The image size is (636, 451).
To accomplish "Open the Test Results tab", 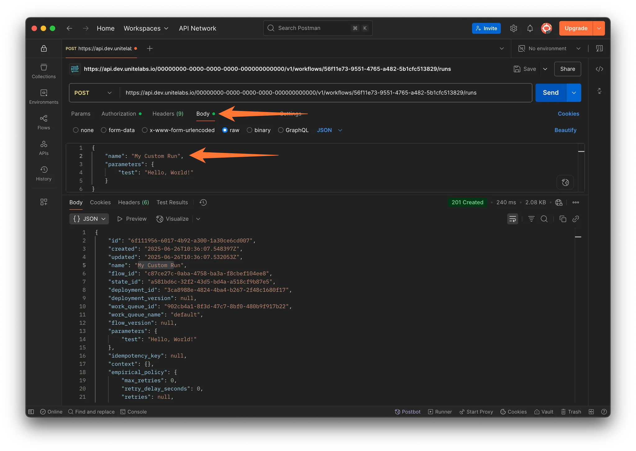I will pos(172,202).
